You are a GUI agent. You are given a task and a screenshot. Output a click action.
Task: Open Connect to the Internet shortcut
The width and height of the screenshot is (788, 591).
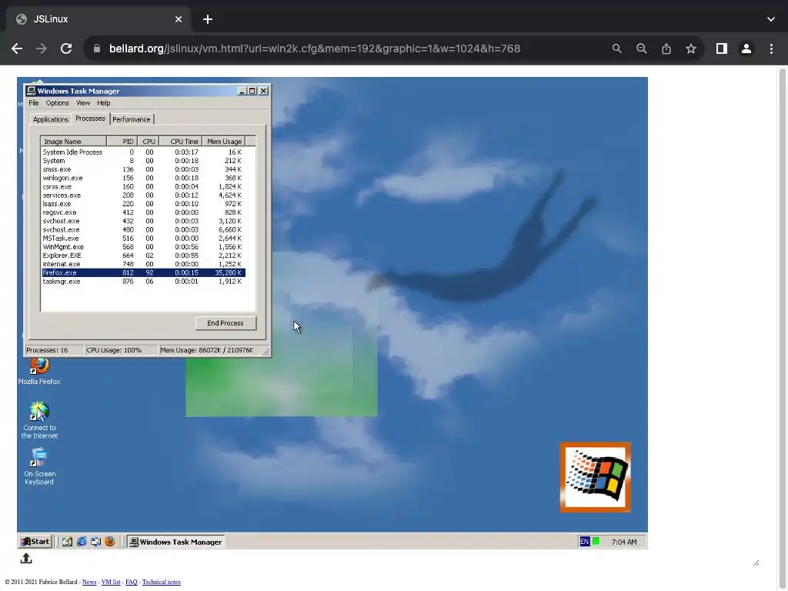coord(39,419)
